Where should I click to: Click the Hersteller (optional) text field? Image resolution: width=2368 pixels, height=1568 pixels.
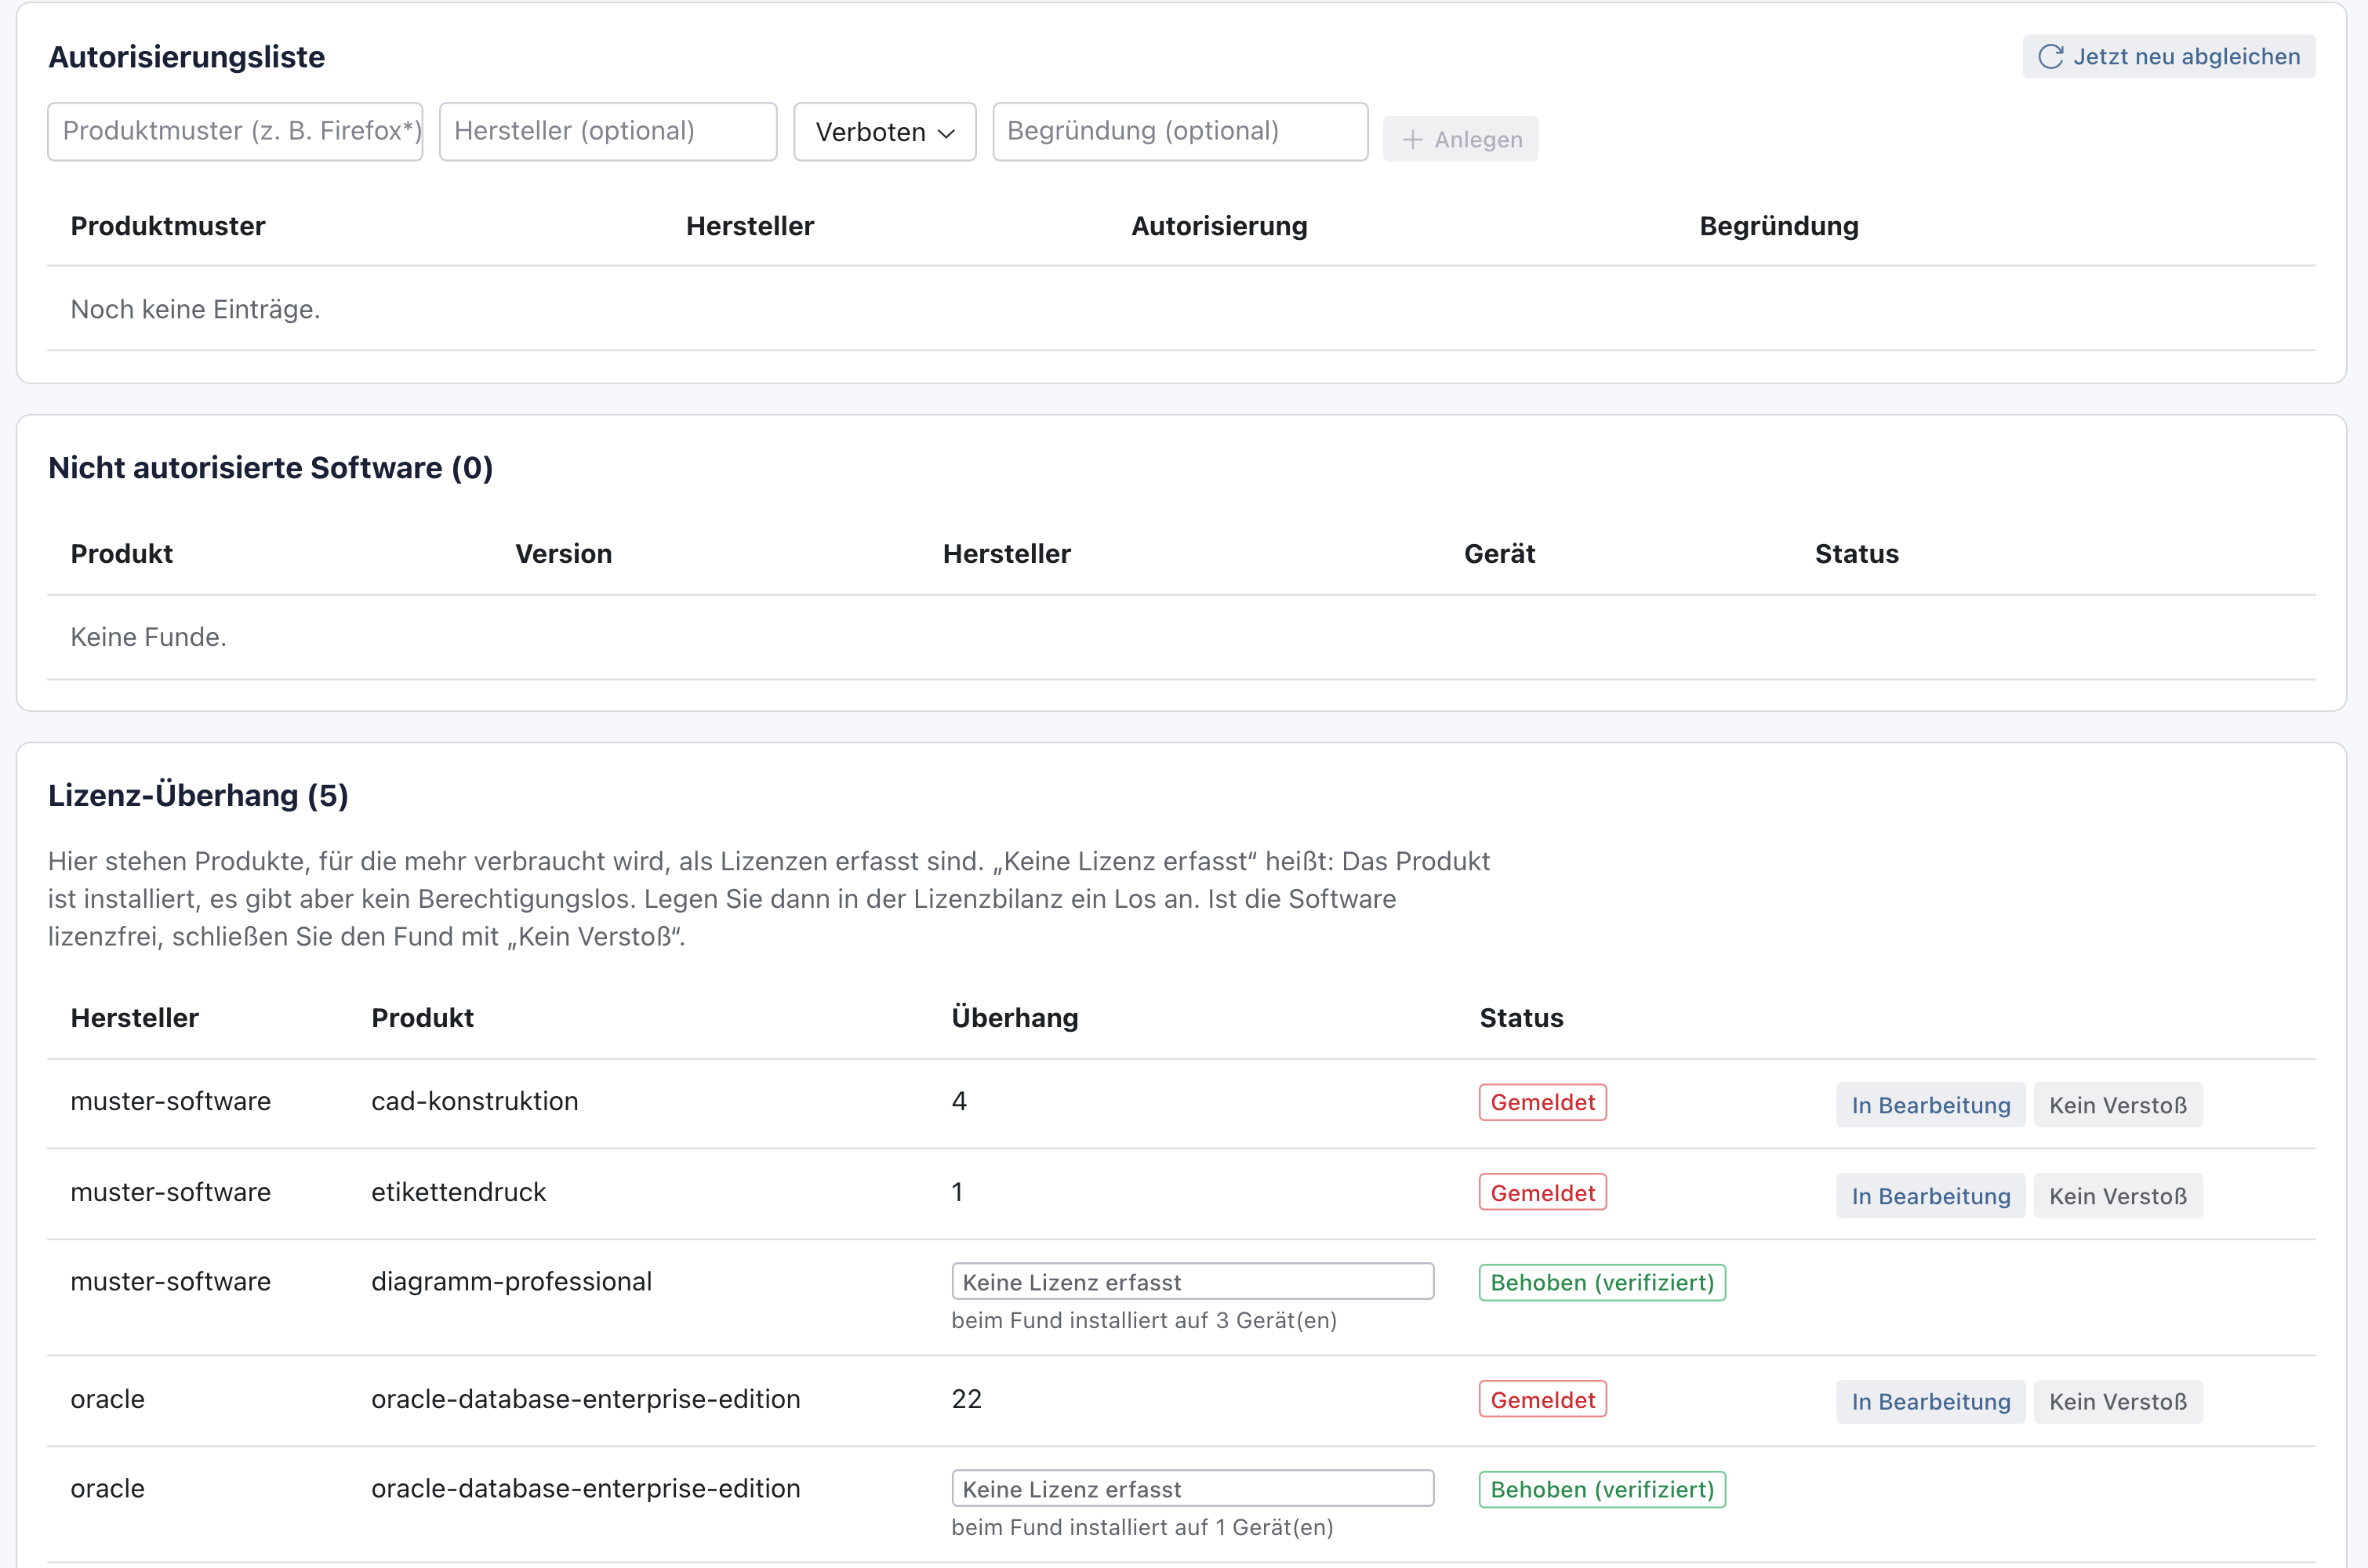(608, 132)
